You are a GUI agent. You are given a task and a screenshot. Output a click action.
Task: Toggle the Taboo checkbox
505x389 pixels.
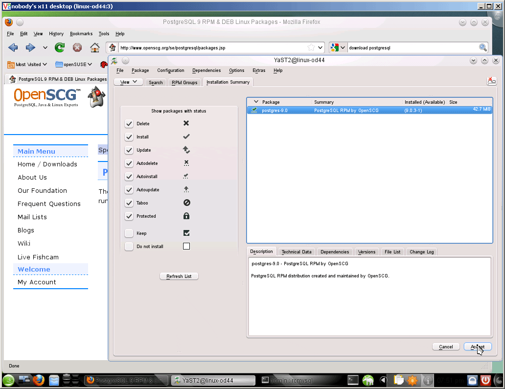pyautogui.click(x=129, y=203)
